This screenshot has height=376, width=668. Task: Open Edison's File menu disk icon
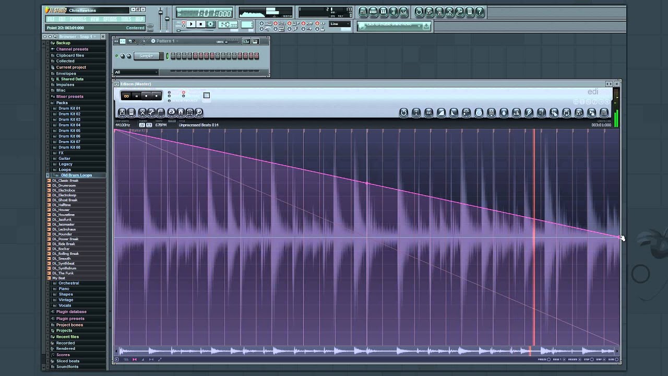pyautogui.click(x=122, y=112)
